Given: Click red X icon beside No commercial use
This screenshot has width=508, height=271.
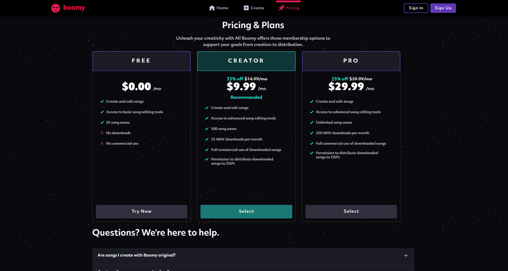Looking at the screenshot, I should [x=102, y=143].
